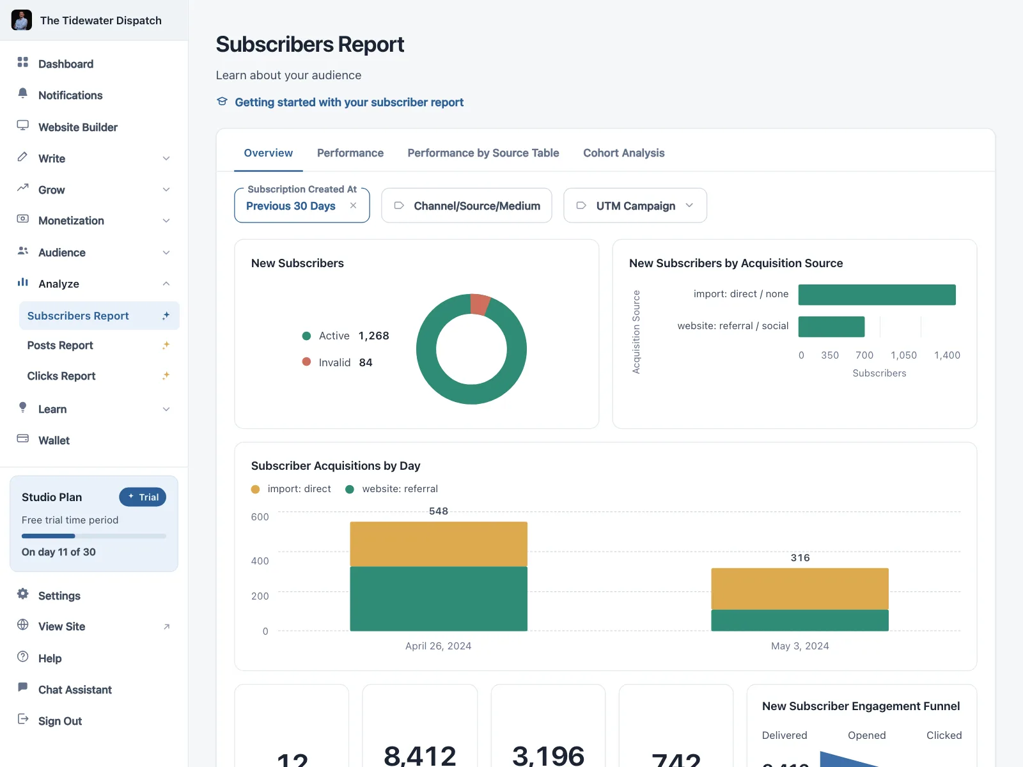Open the Channel/Source/Medium filter

coord(467,206)
